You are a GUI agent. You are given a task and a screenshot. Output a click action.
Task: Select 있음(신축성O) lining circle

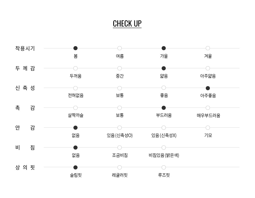120,128
